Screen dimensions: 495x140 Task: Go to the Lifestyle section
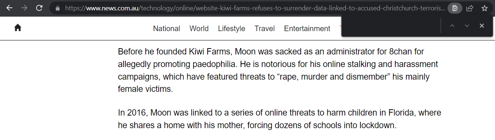click(x=231, y=29)
